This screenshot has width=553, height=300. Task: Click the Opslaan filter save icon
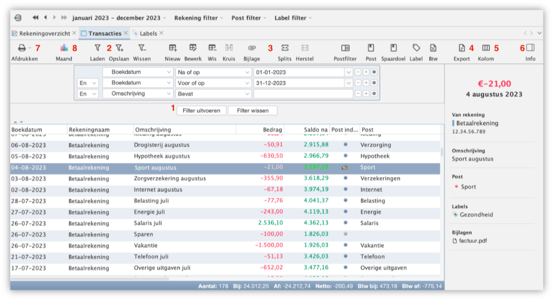(x=119, y=48)
